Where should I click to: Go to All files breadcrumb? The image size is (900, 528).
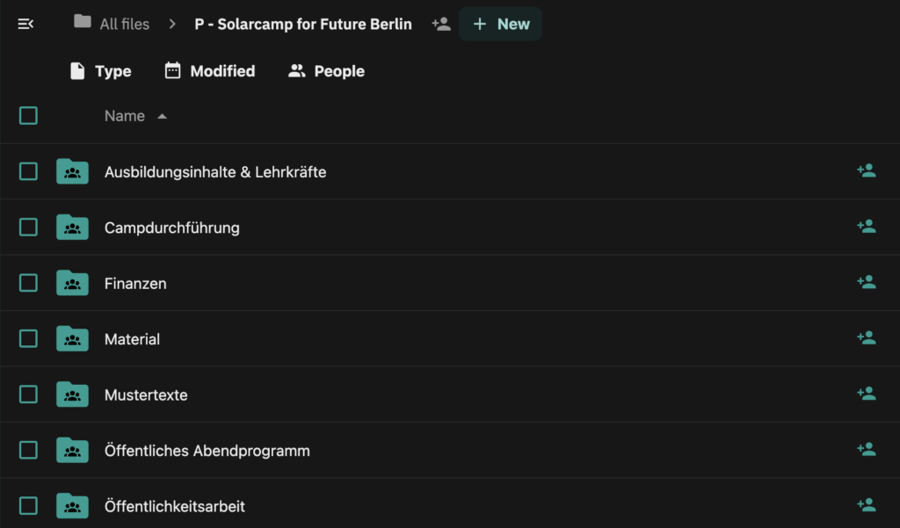click(x=112, y=24)
